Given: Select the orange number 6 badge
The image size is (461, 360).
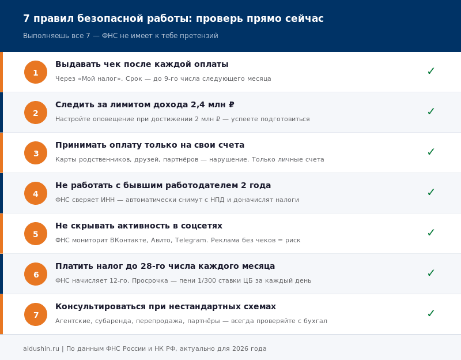Looking at the screenshot, I should 36,274.
